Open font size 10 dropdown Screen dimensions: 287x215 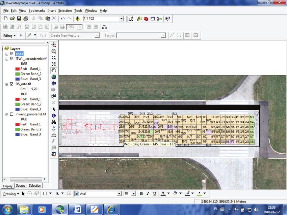pyautogui.click(x=134, y=194)
